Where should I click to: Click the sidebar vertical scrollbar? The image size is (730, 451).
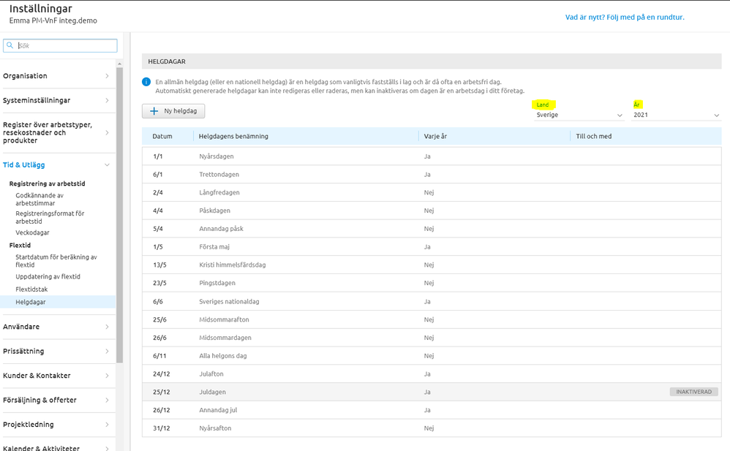(x=120, y=219)
